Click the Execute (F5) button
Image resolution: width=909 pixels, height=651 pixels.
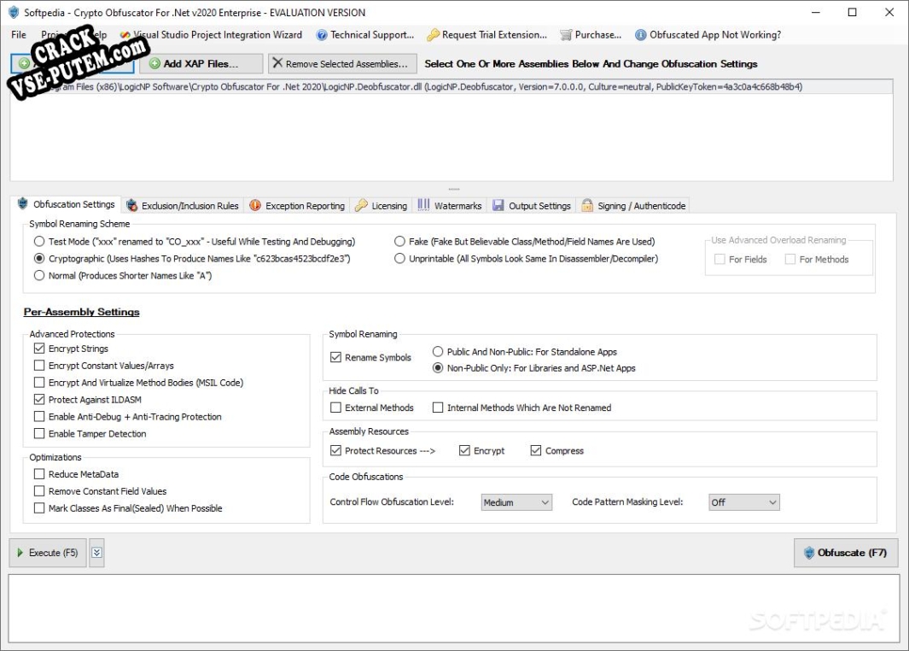click(48, 553)
